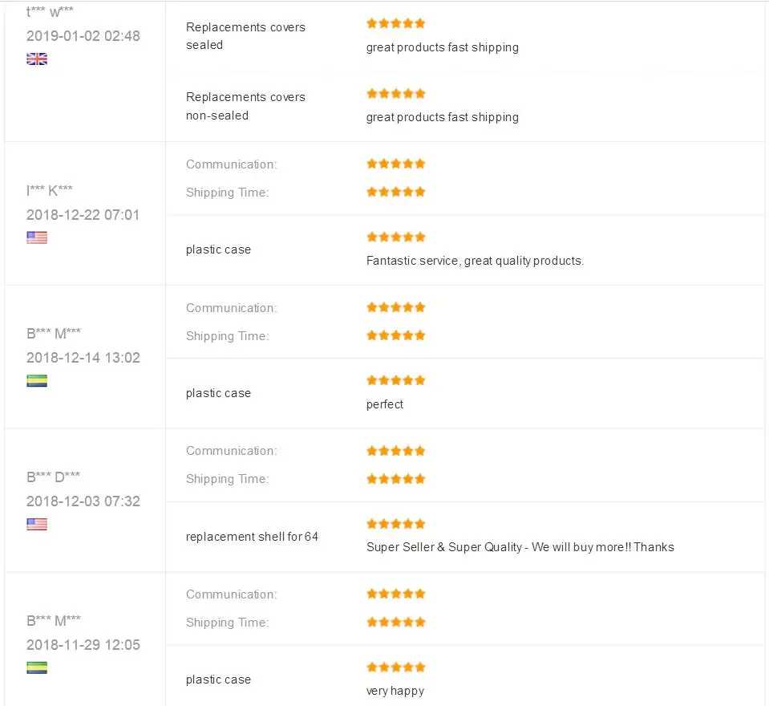Select reviewer name B*** D***
Image resolution: width=769 pixels, height=706 pixels.
coord(53,477)
